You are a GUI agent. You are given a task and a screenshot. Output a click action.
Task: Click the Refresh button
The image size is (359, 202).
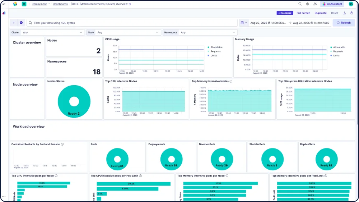(344, 23)
